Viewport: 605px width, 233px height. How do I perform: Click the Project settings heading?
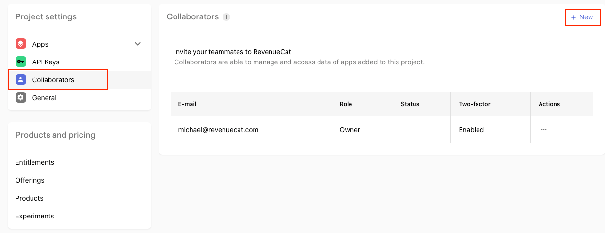46,17
